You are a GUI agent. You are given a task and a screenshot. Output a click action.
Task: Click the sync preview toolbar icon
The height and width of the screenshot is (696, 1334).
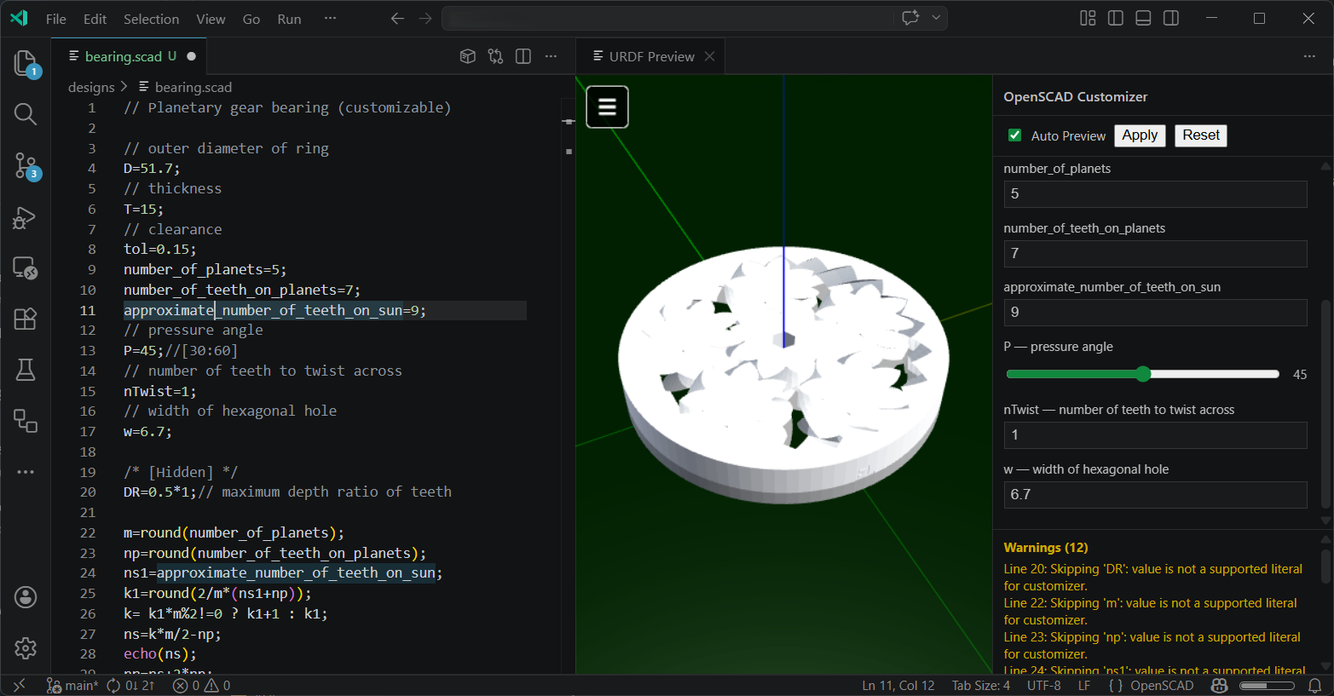click(495, 55)
